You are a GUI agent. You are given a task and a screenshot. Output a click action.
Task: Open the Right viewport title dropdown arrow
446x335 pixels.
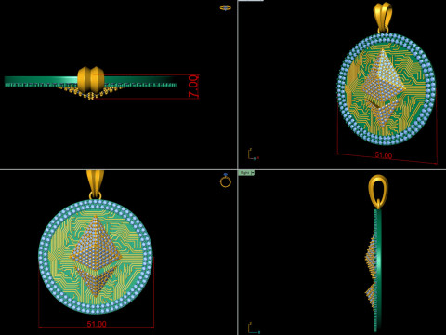(x=253, y=173)
